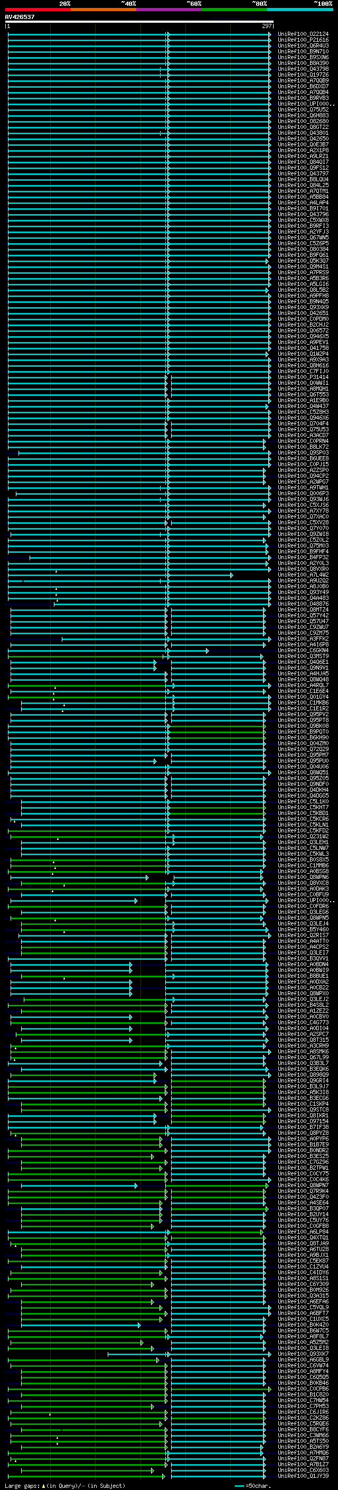338x1490 pixels.
Task: Select hit label UniRef100_A7QQB9
Action: 303,80
